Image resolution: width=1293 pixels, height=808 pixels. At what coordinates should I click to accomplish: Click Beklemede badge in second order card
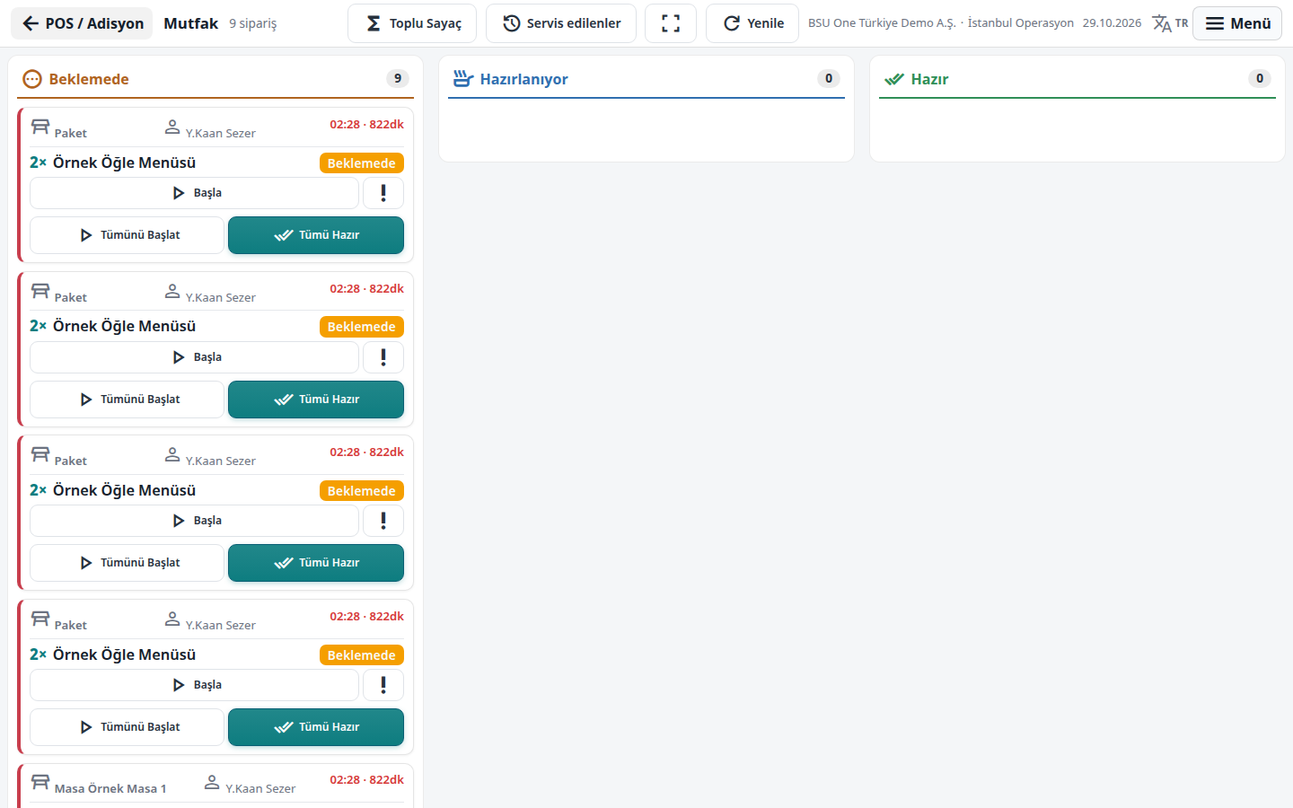(362, 327)
